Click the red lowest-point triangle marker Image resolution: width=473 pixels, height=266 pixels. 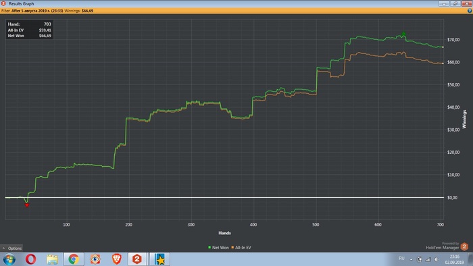tap(27, 205)
